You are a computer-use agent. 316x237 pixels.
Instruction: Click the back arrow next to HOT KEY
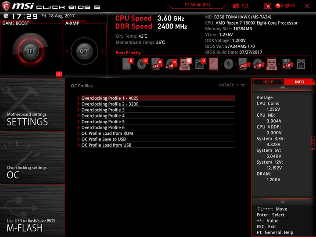243,85
